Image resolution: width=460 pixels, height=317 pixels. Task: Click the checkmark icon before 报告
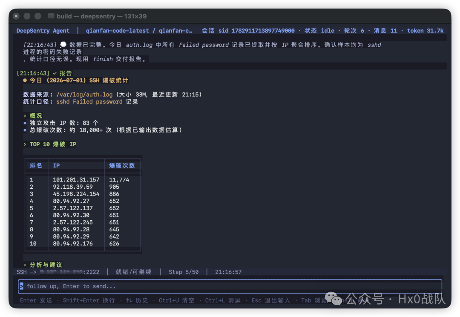[55, 73]
